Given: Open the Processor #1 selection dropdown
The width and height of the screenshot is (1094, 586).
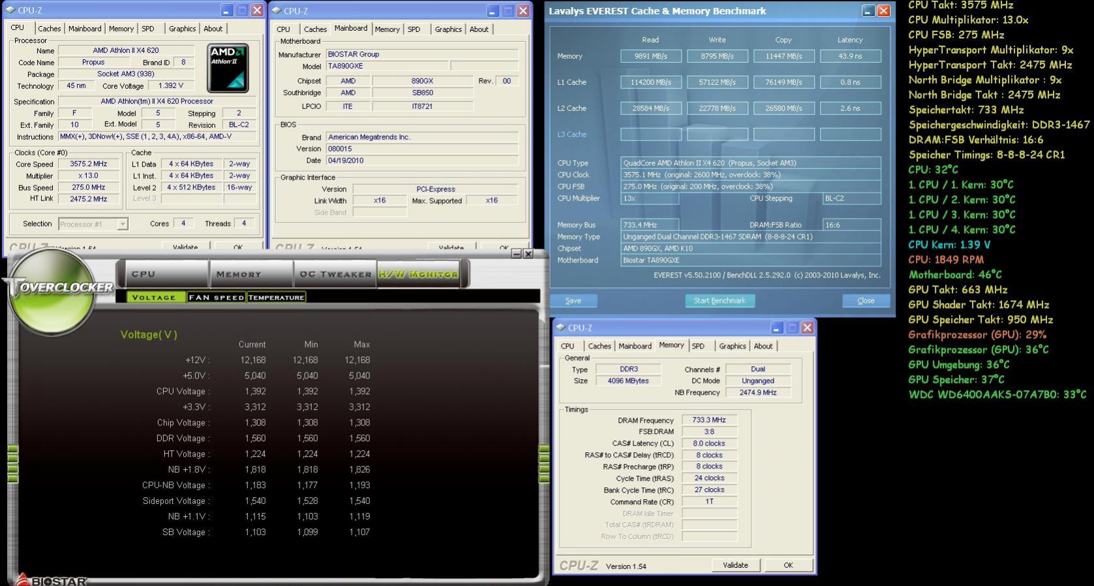Looking at the screenshot, I should click(122, 224).
